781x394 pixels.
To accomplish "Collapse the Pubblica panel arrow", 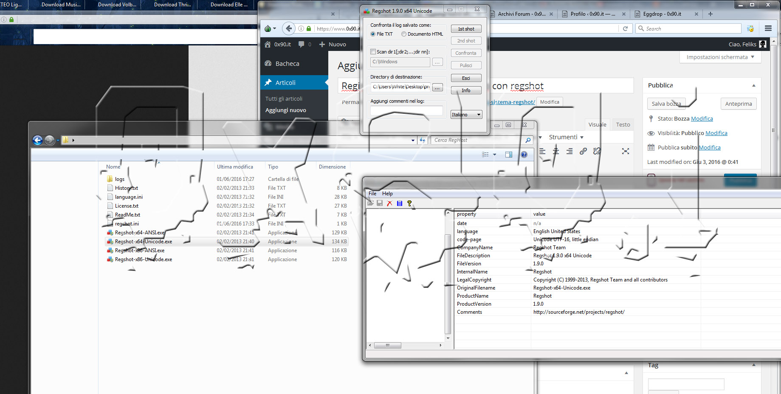I will click(754, 85).
